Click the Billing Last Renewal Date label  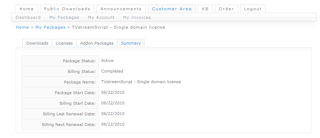(69, 114)
